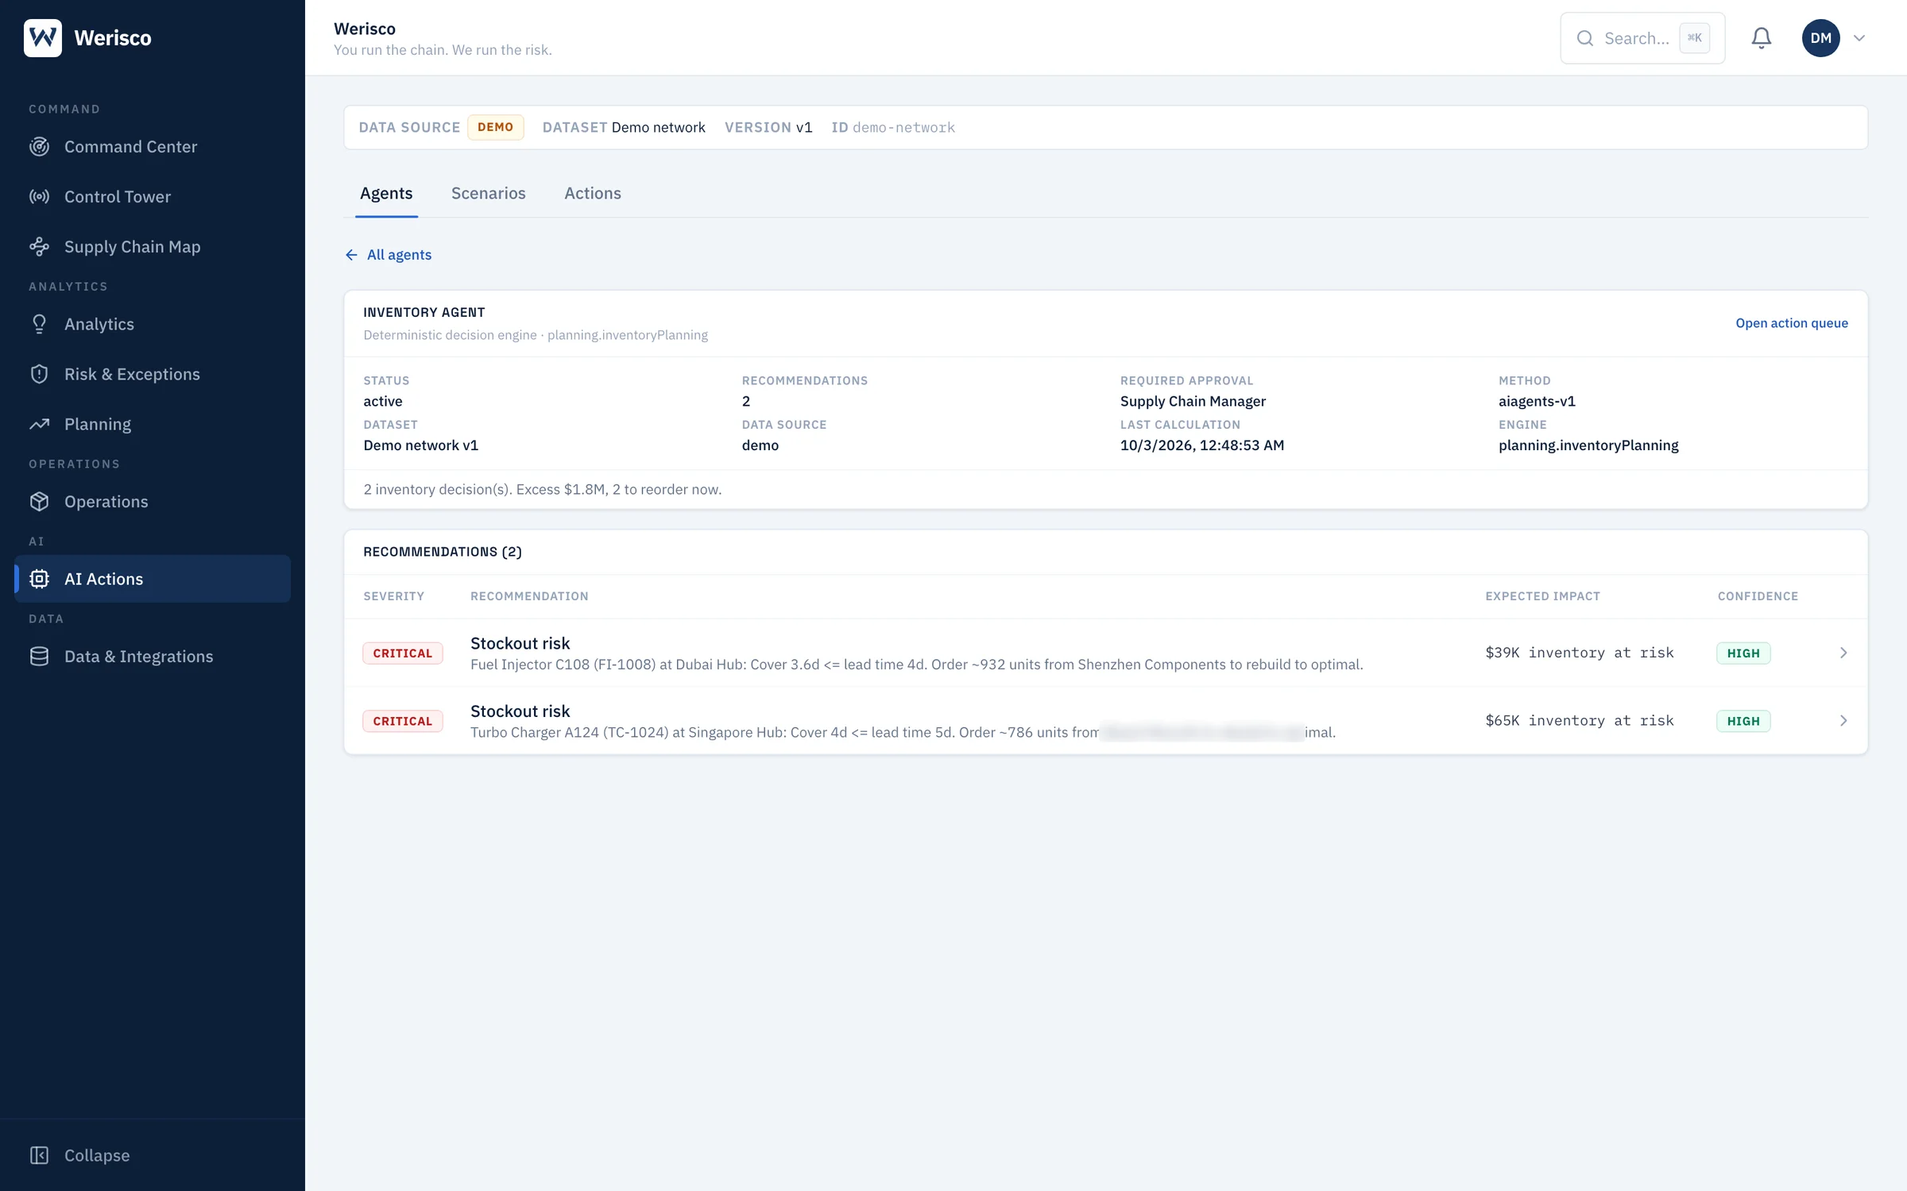Click the Fuel Injector C108 recommendation text
Viewport: 1907px width, 1191px height.
[916, 665]
